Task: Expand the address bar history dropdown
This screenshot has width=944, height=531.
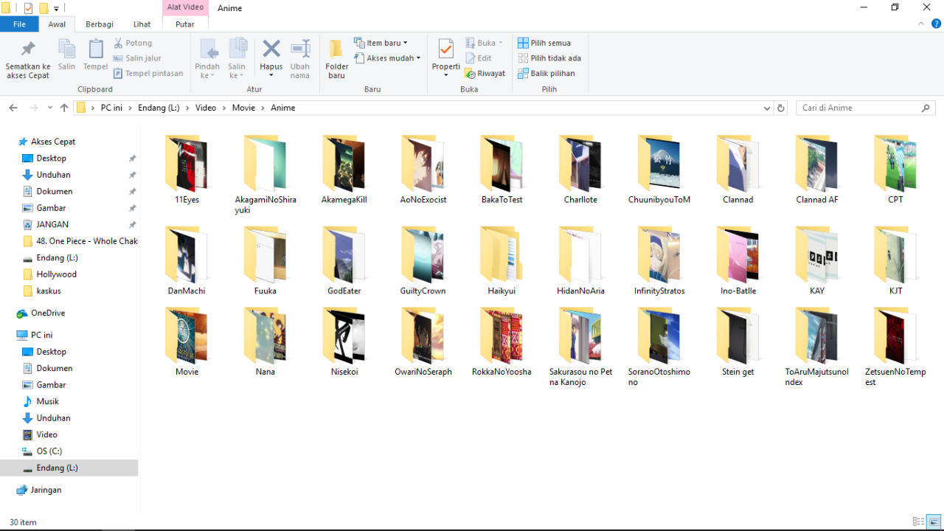Action: click(x=767, y=108)
